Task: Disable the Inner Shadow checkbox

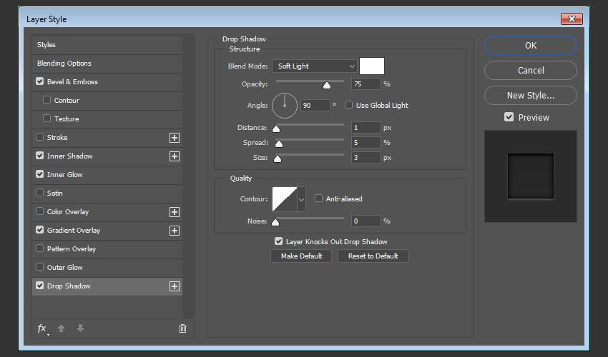Action: [x=39, y=156]
